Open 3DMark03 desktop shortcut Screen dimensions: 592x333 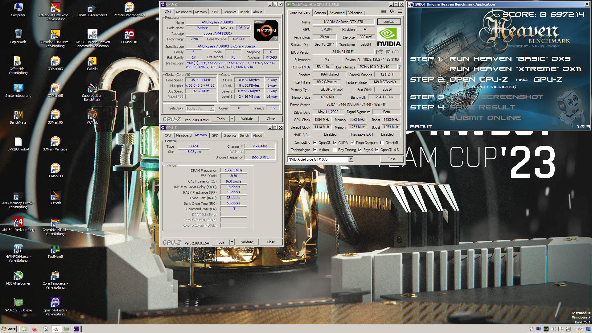(x=55, y=63)
